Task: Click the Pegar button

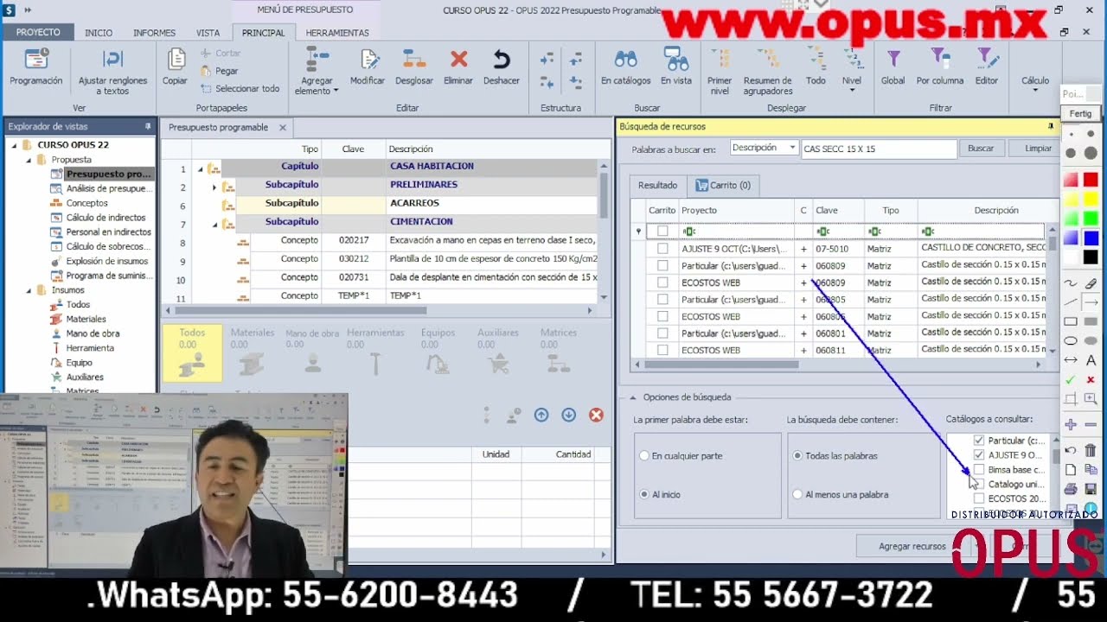Action: click(220, 71)
